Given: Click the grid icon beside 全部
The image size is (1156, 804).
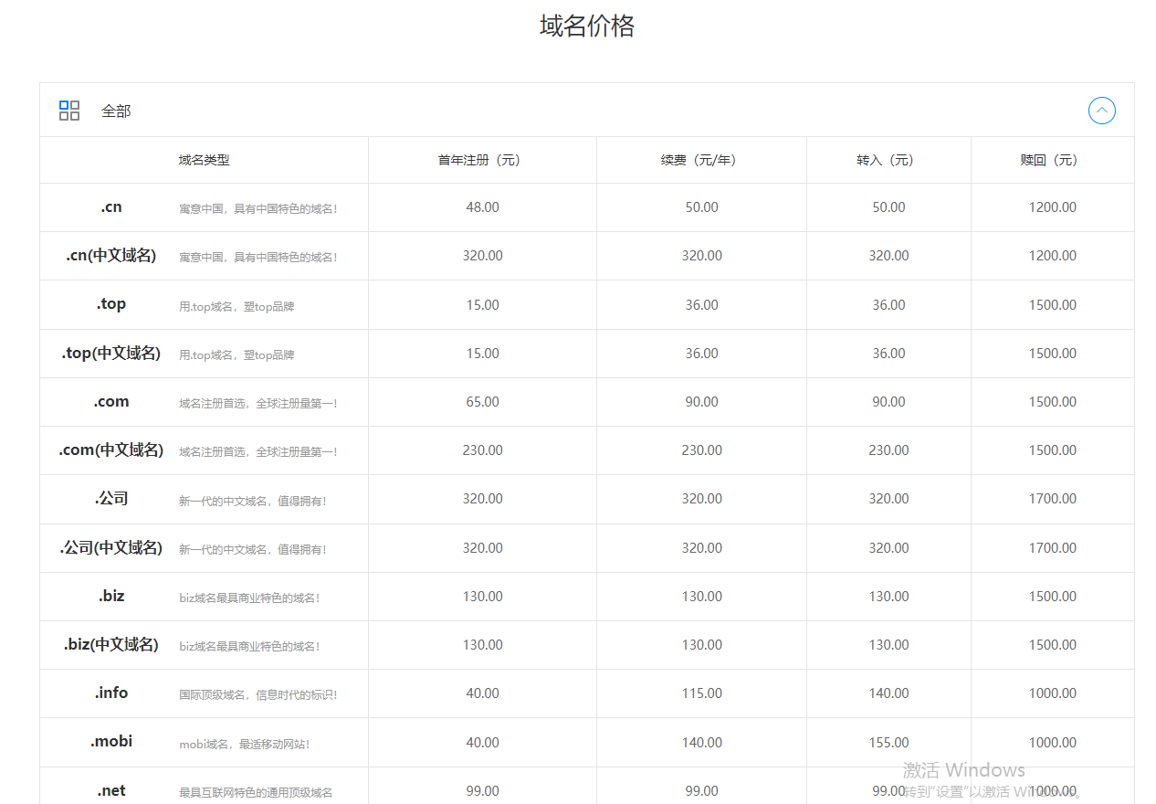Looking at the screenshot, I should click(69, 111).
